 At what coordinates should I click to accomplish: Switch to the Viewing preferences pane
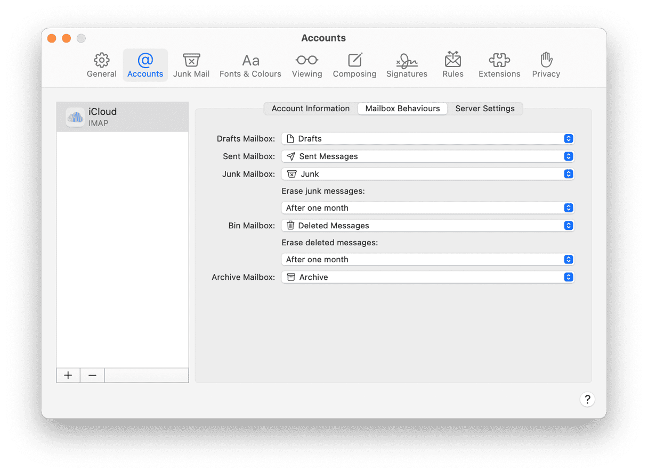pos(307,65)
